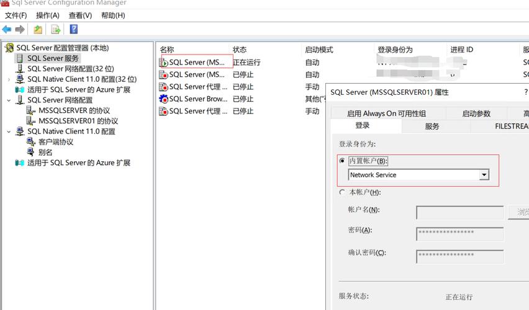The width and height of the screenshot is (529, 310).
Task: Click the 其他 startup mode cell
Action: [x=315, y=99]
